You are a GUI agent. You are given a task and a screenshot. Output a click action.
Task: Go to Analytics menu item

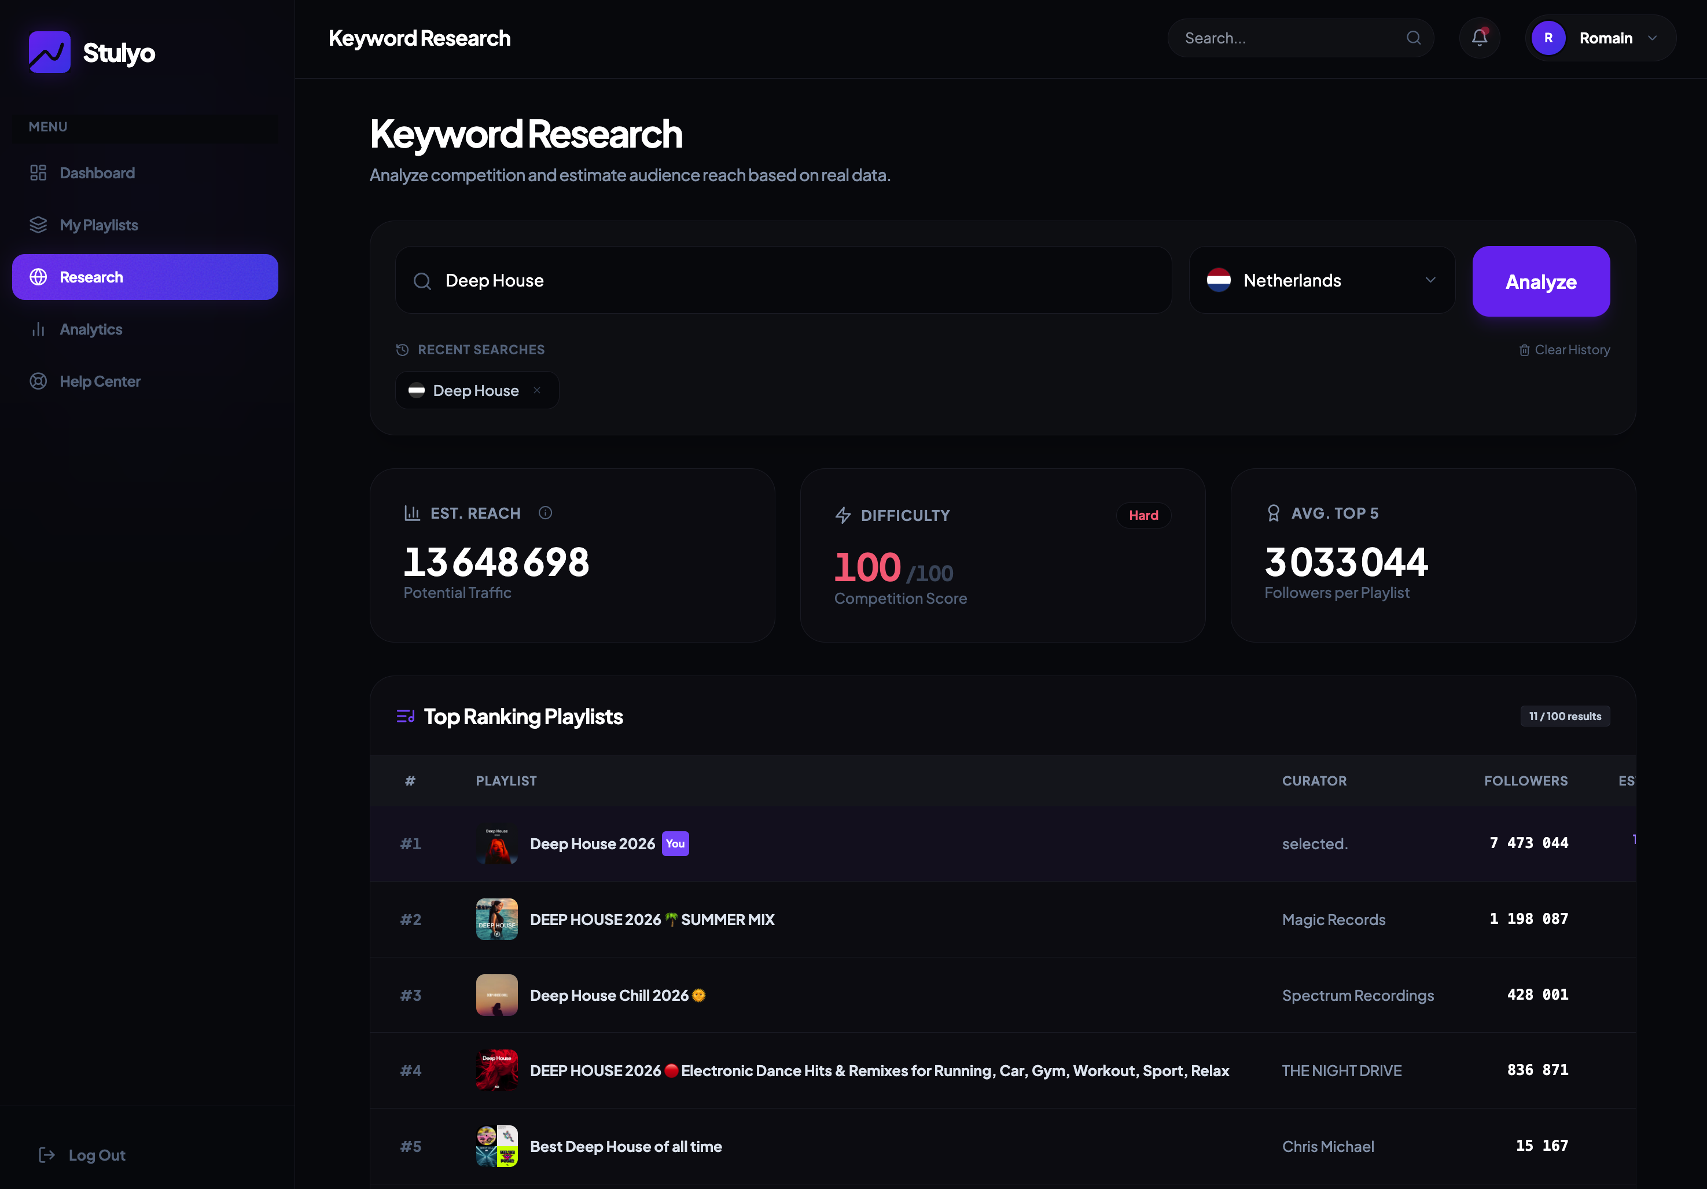(91, 329)
